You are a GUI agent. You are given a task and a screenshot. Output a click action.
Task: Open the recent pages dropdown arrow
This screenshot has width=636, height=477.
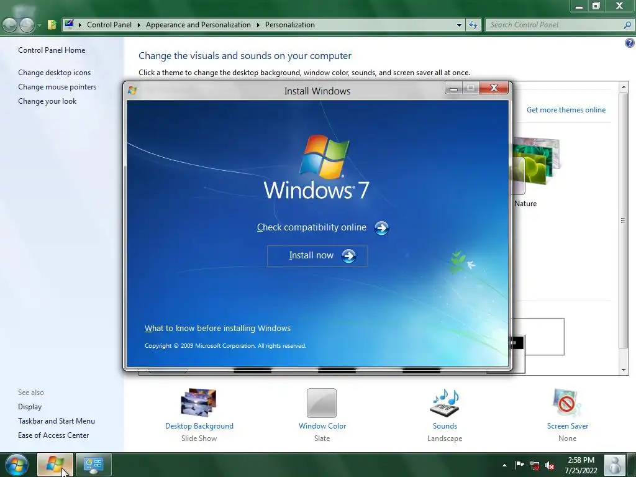click(x=39, y=25)
